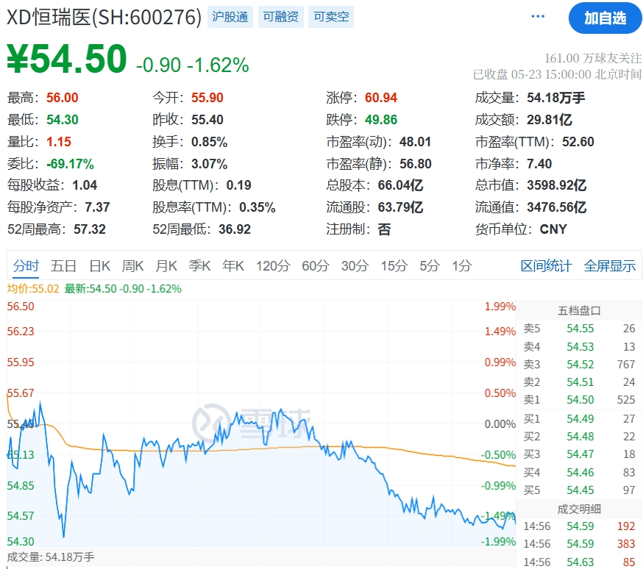Show the 年K chart
The image size is (643, 569).
point(233,266)
